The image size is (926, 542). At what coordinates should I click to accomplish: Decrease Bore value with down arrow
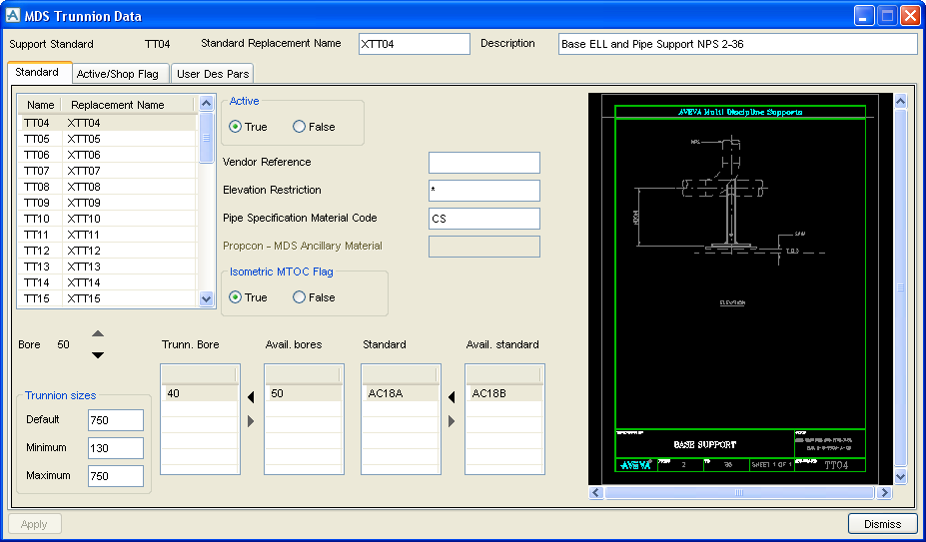point(98,354)
